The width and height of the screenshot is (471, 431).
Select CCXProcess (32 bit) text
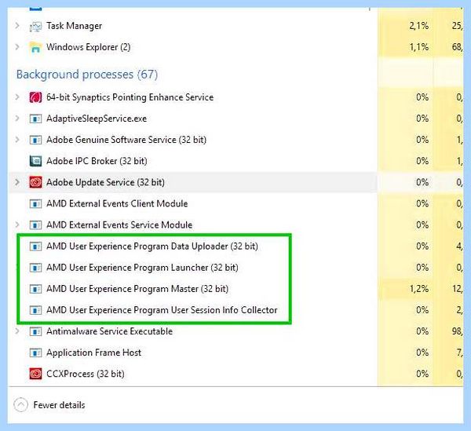[x=86, y=374]
